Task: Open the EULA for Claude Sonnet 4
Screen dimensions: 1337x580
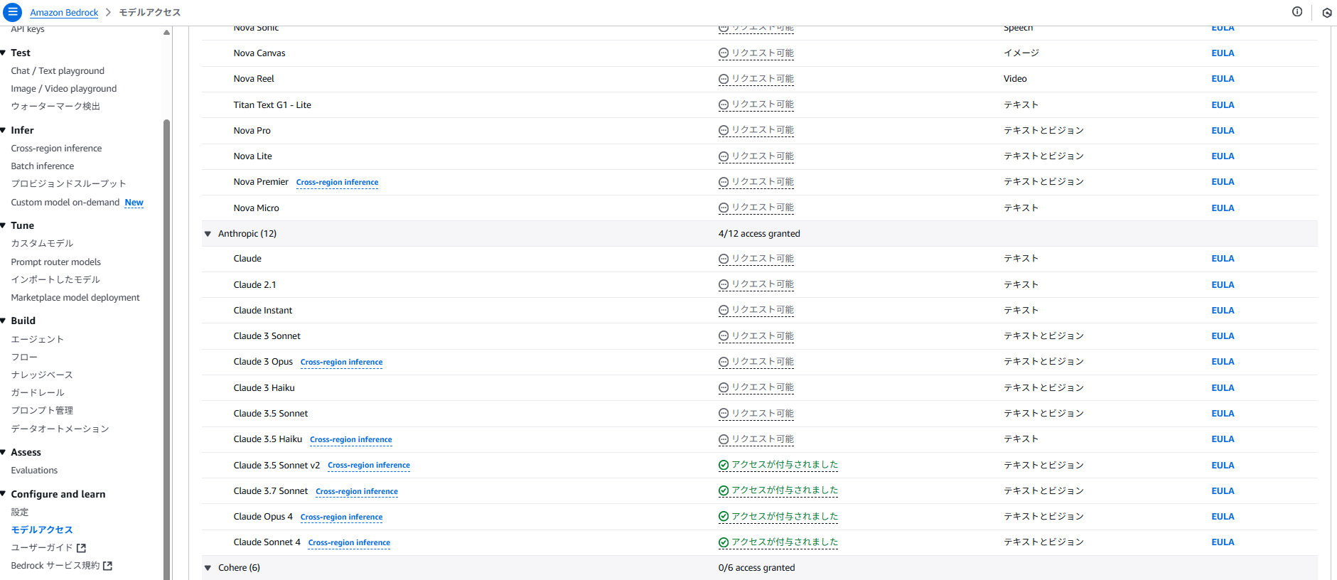Action: 1223,542
